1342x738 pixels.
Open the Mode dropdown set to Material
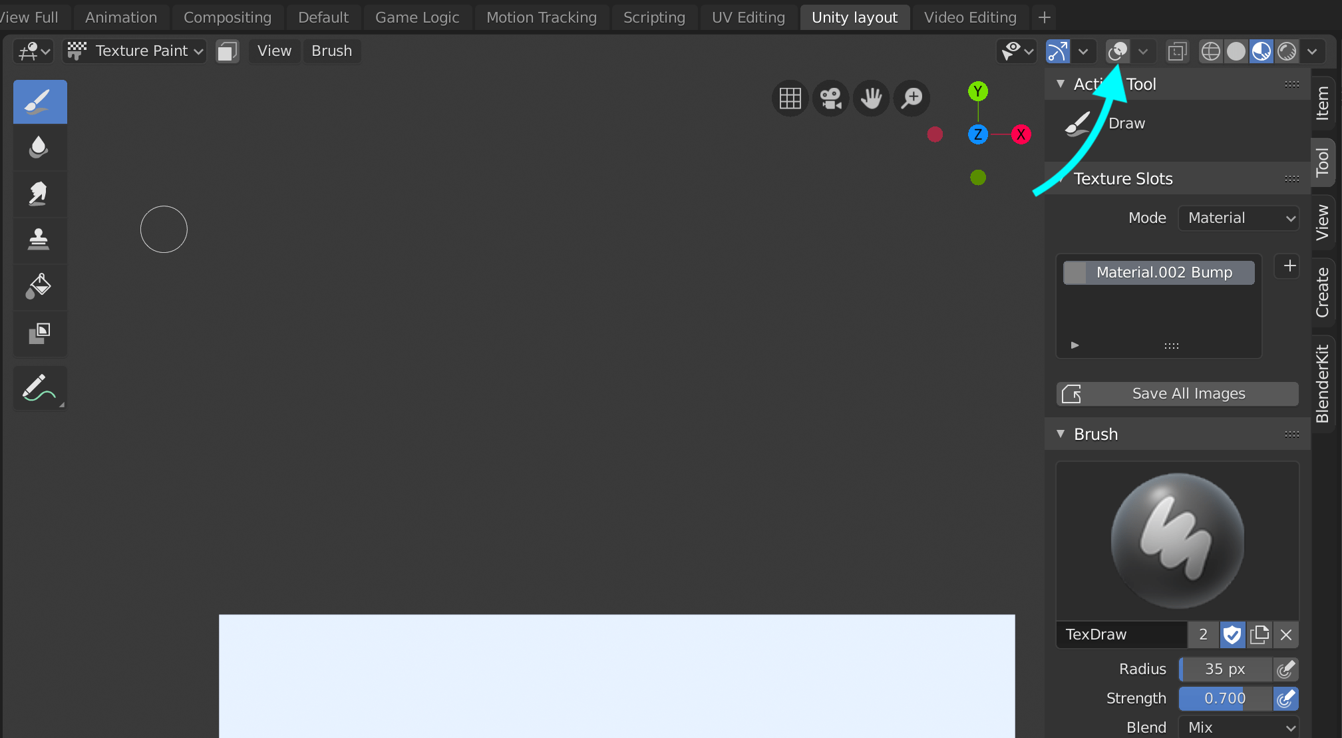click(x=1238, y=218)
